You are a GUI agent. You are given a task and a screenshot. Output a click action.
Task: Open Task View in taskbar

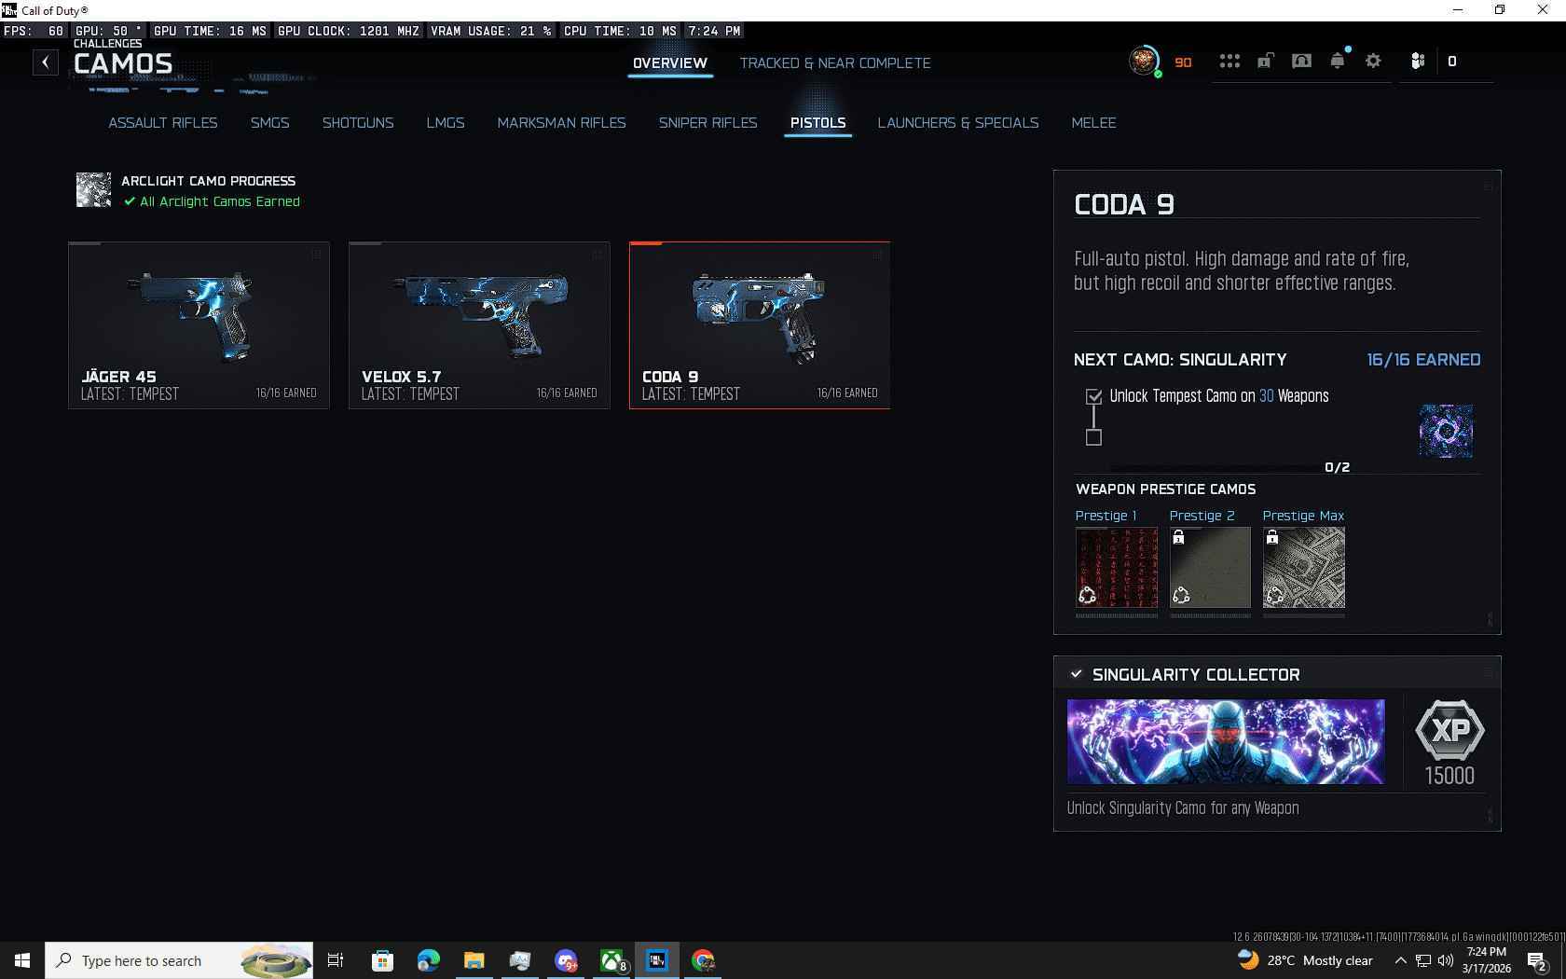[x=336, y=960]
